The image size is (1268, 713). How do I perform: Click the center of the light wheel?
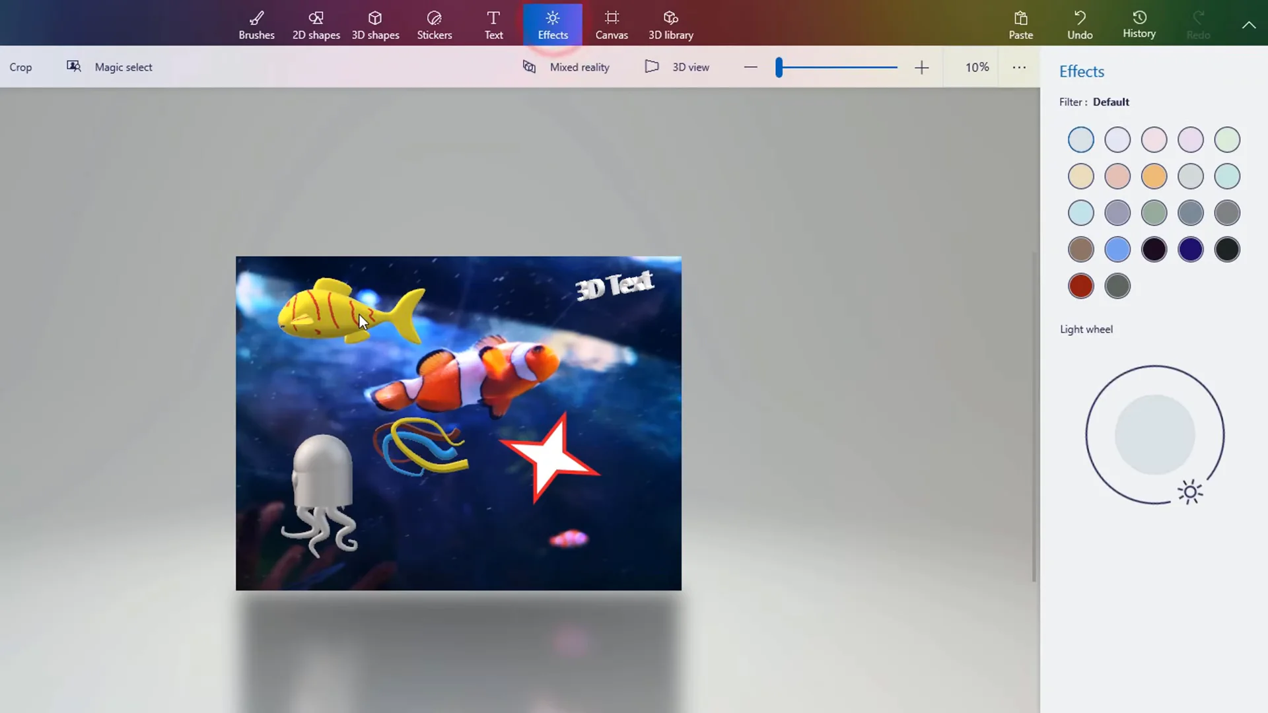[x=1154, y=434]
